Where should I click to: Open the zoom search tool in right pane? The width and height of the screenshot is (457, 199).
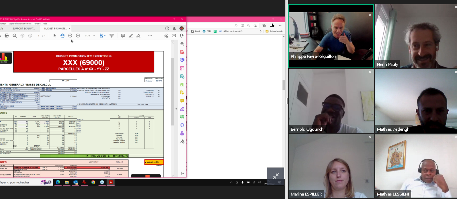click(x=182, y=44)
